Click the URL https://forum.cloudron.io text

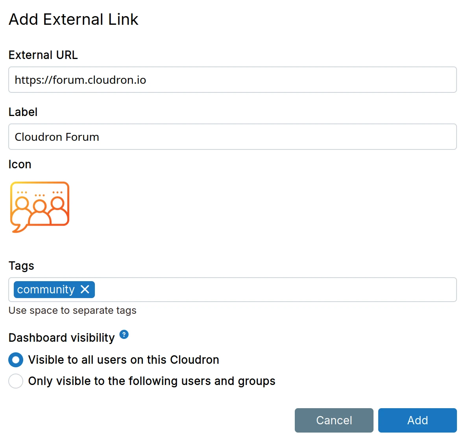coord(80,80)
